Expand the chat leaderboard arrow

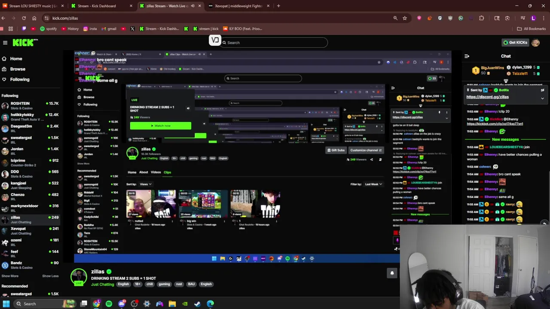tap(506, 81)
